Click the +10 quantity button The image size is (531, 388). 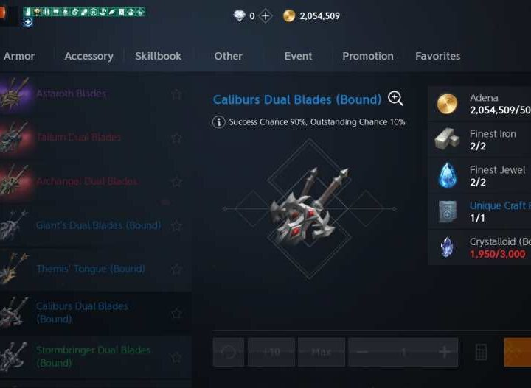[x=271, y=352]
